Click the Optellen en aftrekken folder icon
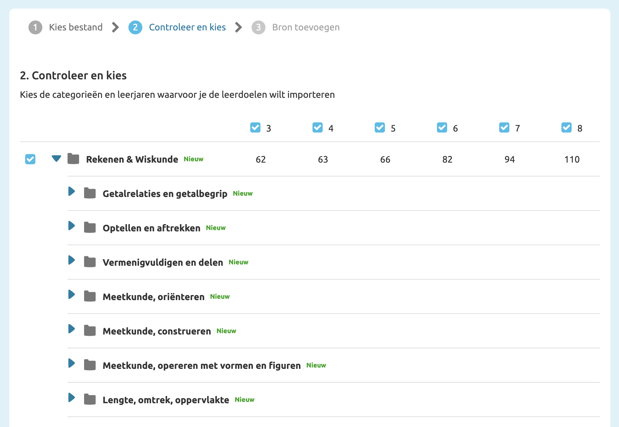Screen dimensions: 619x427 tap(89, 228)
